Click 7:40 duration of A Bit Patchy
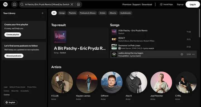Image resolution: width=201 pixels, height=107 pixels. tap(188, 32)
